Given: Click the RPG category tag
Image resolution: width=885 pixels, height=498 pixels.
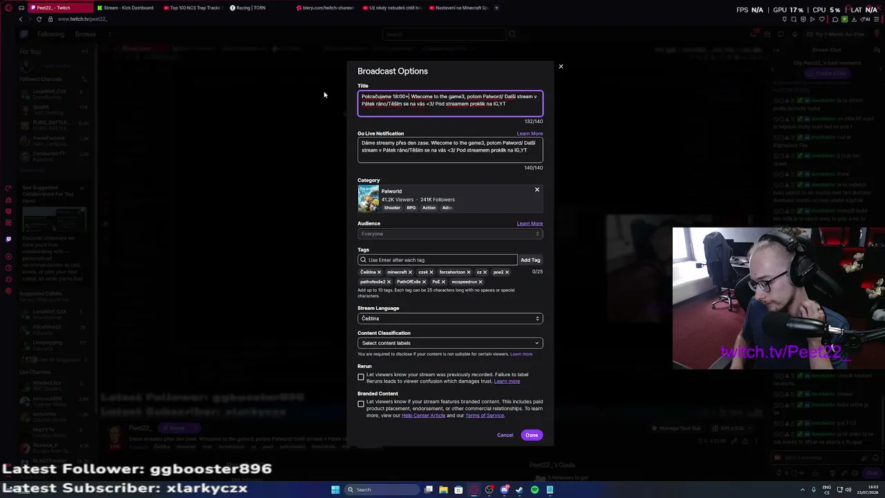Looking at the screenshot, I should (x=411, y=207).
